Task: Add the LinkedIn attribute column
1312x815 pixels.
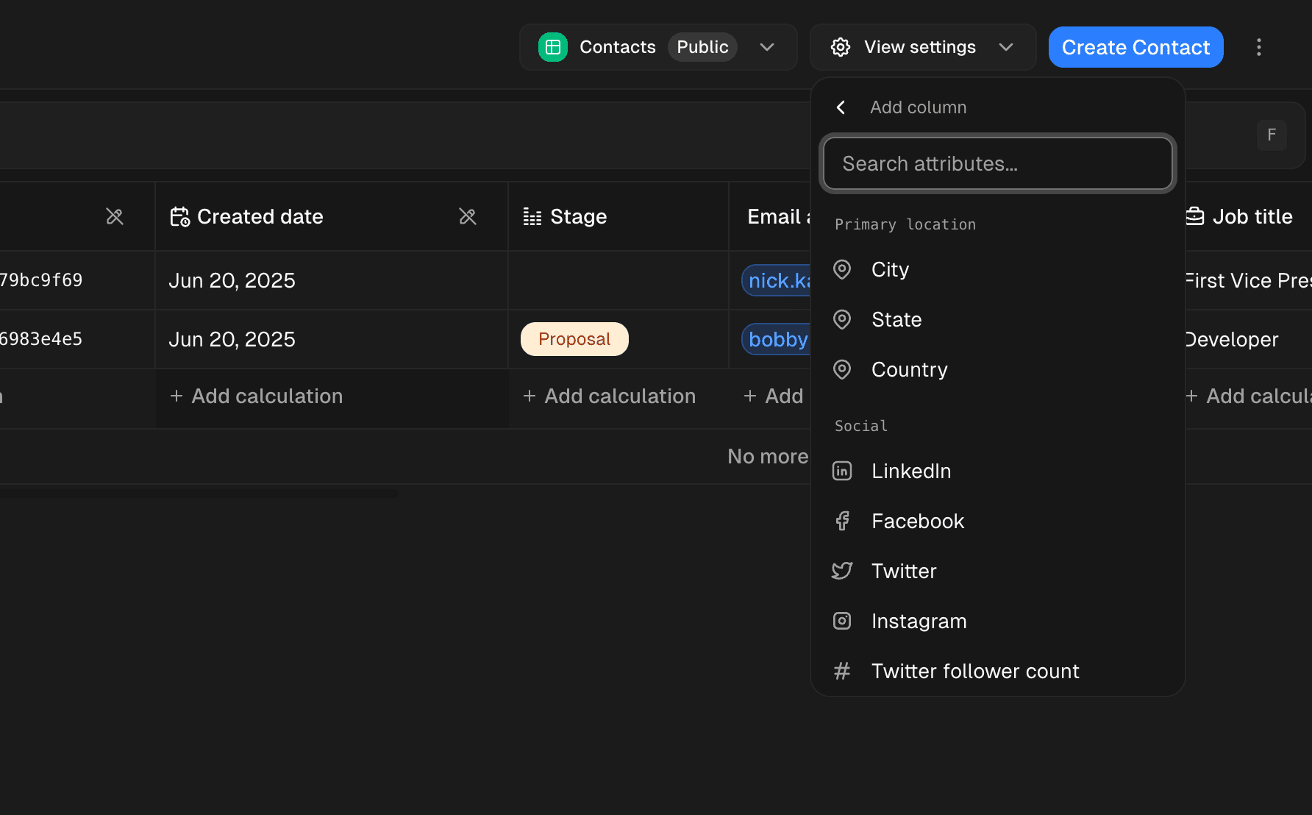Action: (x=911, y=471)
